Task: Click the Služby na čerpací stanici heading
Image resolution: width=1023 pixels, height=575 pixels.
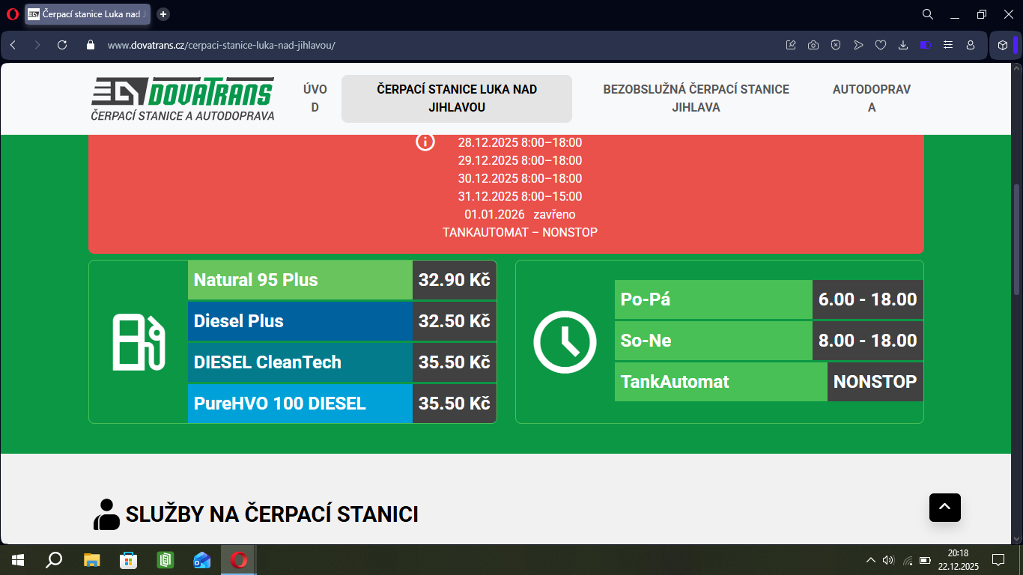Action: pyautogui.click(x=272, y=514)
